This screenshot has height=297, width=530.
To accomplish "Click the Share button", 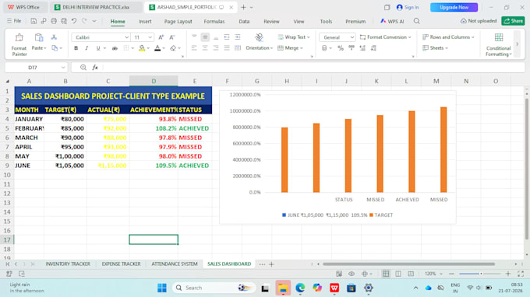I will coord(513,21).
